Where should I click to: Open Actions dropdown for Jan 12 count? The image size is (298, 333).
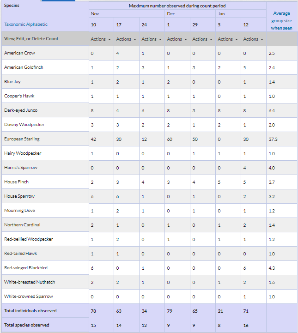[253, 39]
